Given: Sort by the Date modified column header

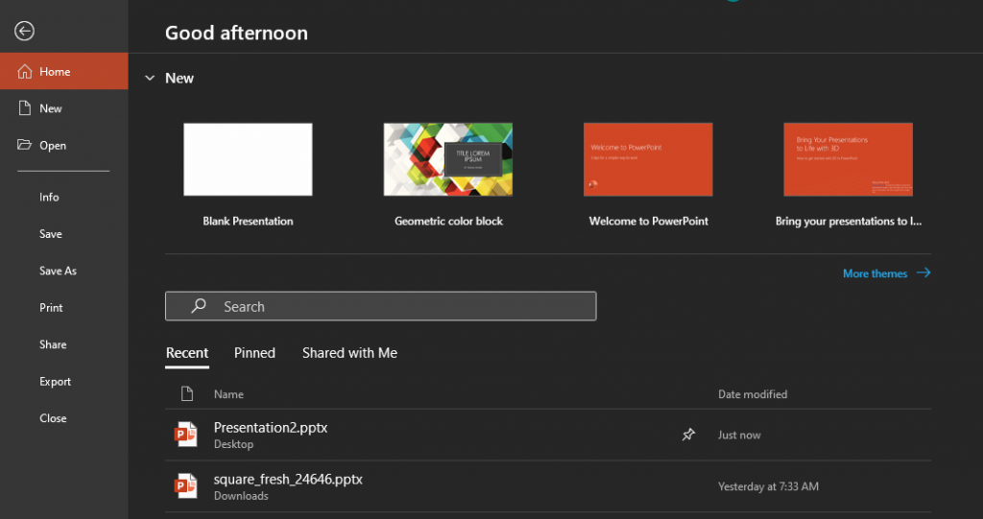Looking at the screenshot, I should click(x=753, y=394).
